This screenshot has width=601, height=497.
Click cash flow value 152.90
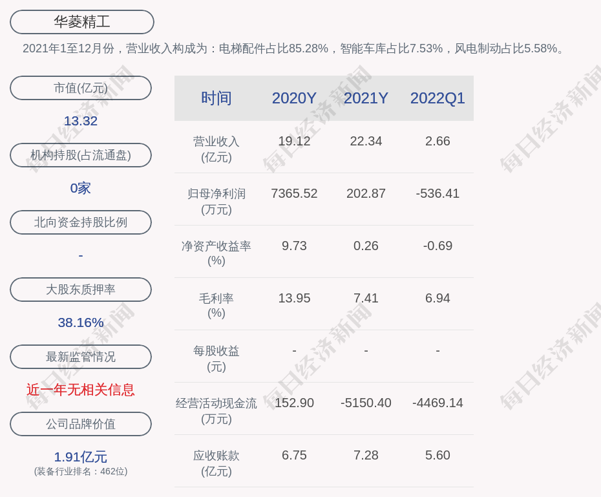pos(294,403)
